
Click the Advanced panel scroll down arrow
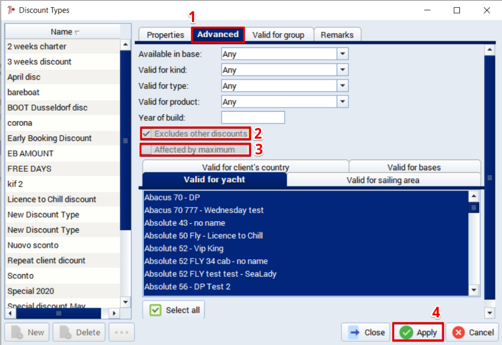click(489, 313)
